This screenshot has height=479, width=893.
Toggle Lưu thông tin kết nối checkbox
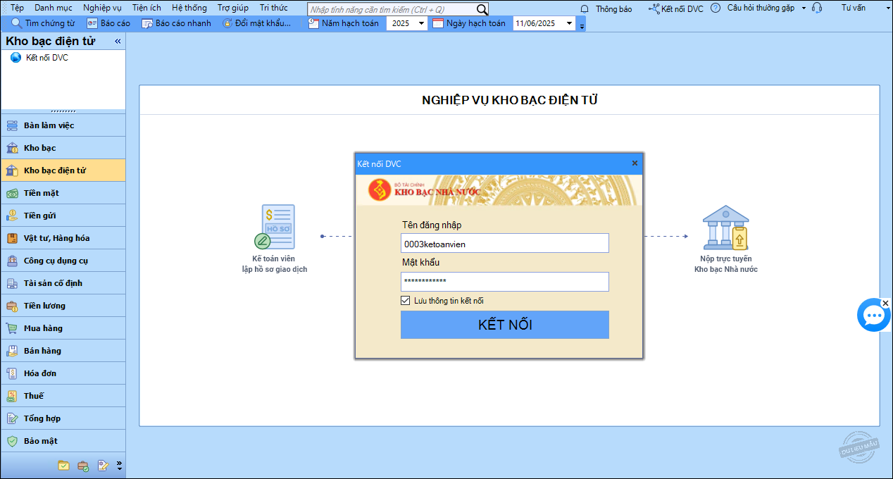(x=405, y=301)
